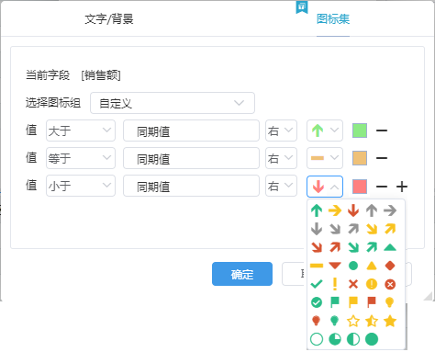
Task: Choose the yellow right arrow icon
Action: (x=335, y=210)
